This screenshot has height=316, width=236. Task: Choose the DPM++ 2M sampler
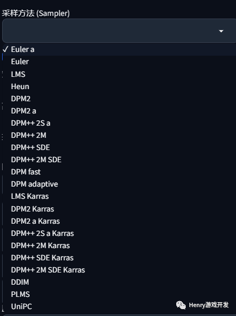(x=119, y=135)
